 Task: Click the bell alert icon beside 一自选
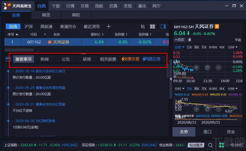189,40
